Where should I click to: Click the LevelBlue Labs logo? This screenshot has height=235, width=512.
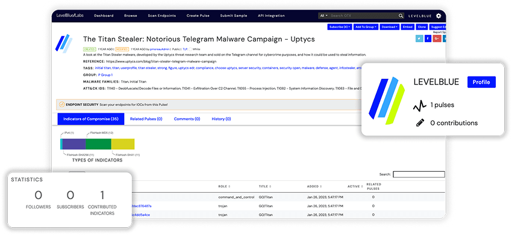point(70,16)
